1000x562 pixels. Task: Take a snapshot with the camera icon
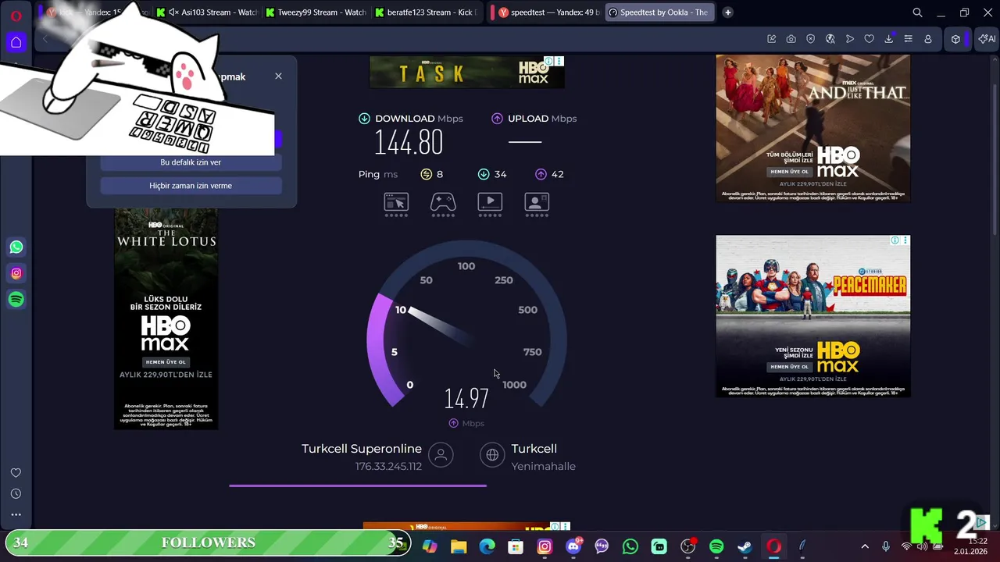(791, 39)
